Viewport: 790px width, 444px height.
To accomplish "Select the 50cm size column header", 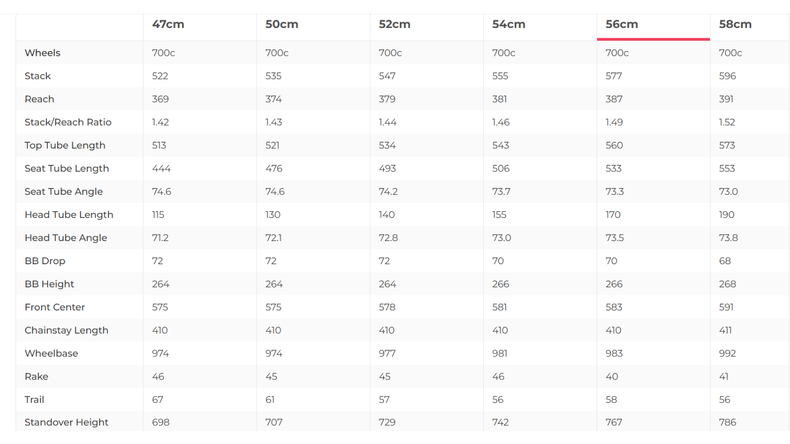I will point(282,25).
